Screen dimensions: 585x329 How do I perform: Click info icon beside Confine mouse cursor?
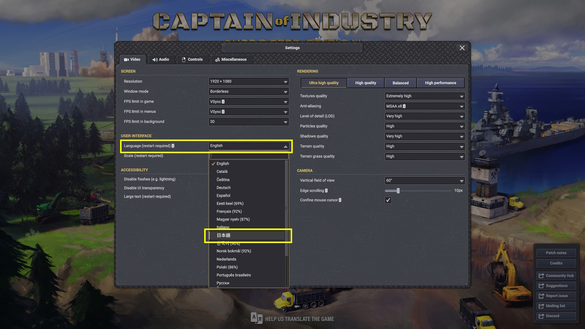pyautogui.click(x=340, y=200)
